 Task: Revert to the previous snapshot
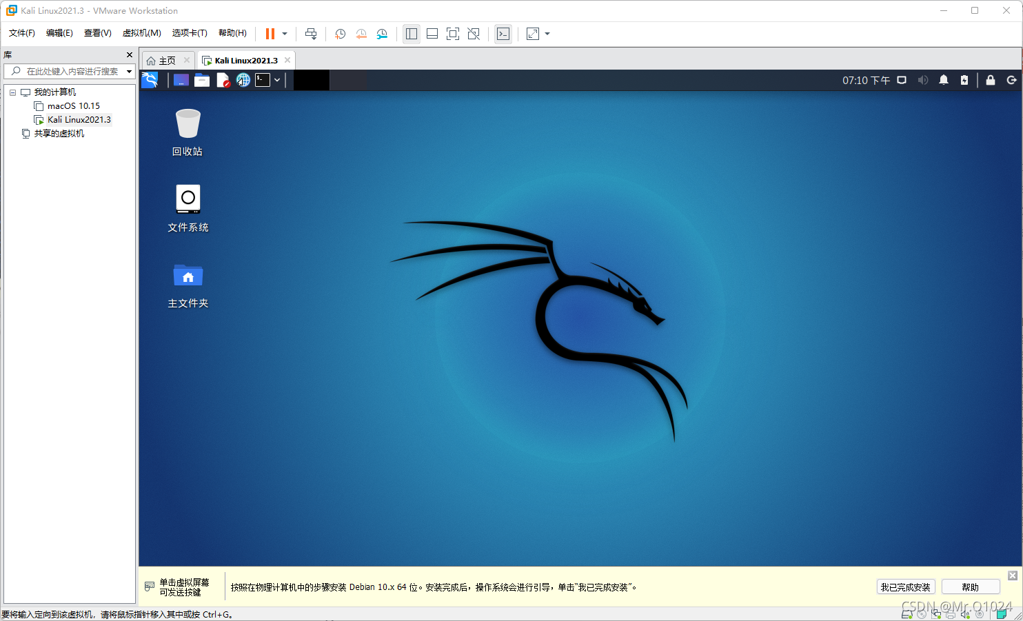coord(361,34)
